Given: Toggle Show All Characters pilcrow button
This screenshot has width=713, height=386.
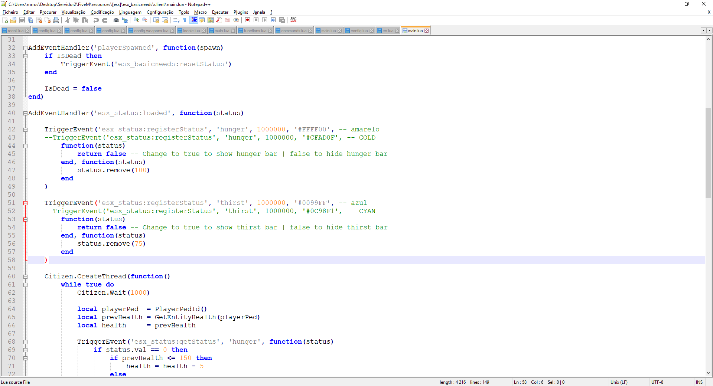Looking at the screenshot, I should point(185,20).
